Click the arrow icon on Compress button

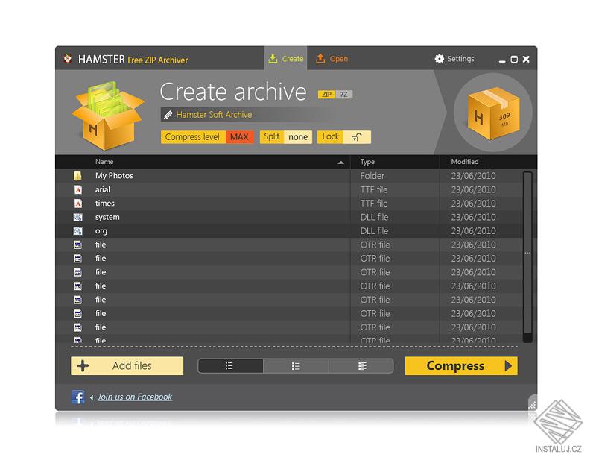(x=508, y=366)
